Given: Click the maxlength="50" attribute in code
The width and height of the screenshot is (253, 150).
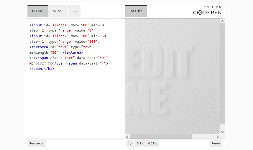Looking at the screenshot, I should 44,52.
